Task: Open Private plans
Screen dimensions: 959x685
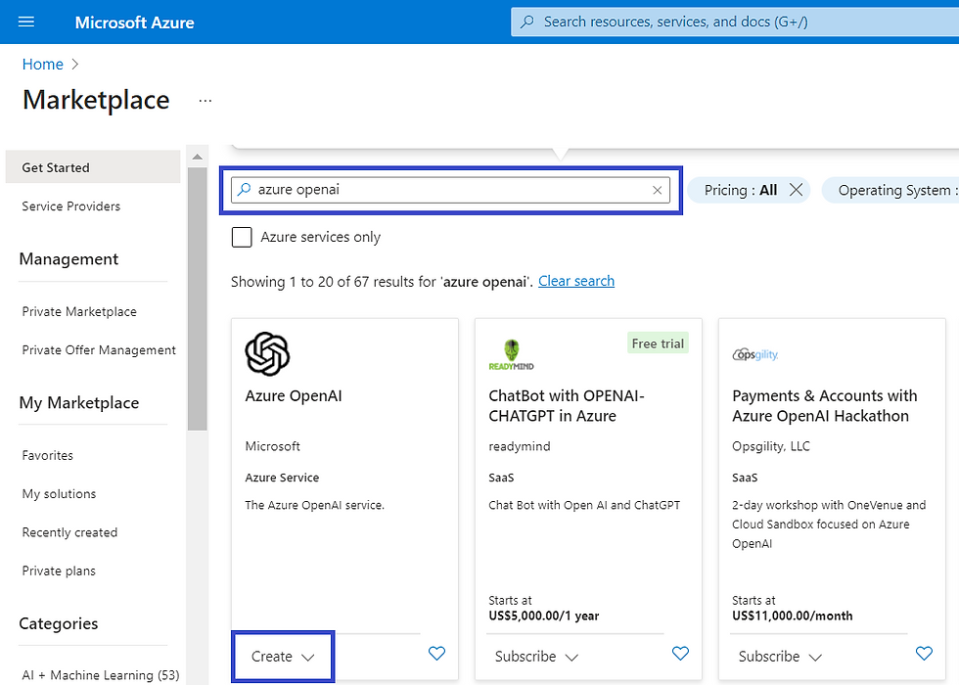Action: 59,571
